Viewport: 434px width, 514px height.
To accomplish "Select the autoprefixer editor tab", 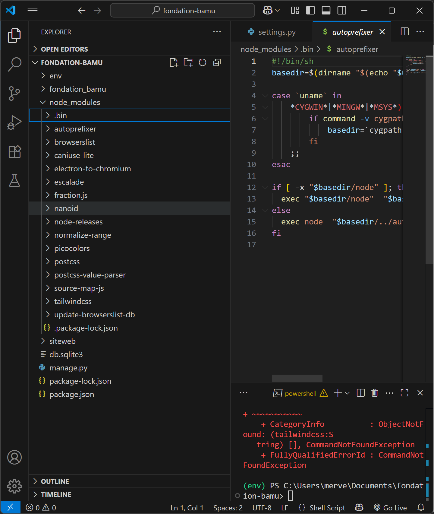I will coord(353,32).
